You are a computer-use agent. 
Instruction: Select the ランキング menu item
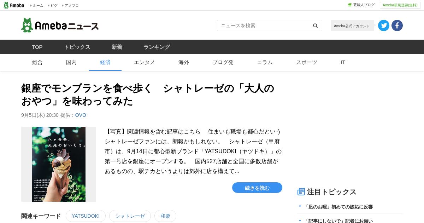tap(157, 47)
